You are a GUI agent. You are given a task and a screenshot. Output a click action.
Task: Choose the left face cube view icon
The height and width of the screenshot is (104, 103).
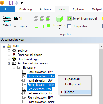click(x=42, y=18)
